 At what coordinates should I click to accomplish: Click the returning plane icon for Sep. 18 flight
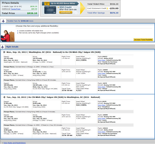(x=4, y=97)
